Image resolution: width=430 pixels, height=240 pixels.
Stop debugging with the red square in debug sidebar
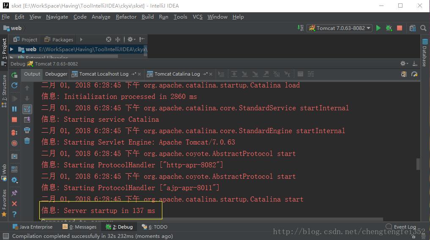pyautogui.click(x=14, y=120)
